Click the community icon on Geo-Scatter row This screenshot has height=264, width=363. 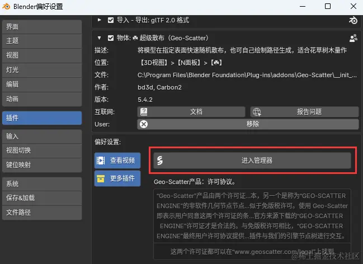353,38
